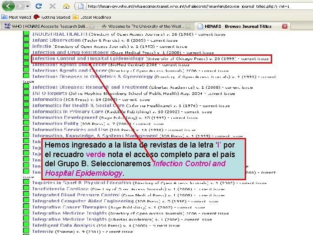
Task: Close the WHO HINARI Access tab
Action: point(92,26)
